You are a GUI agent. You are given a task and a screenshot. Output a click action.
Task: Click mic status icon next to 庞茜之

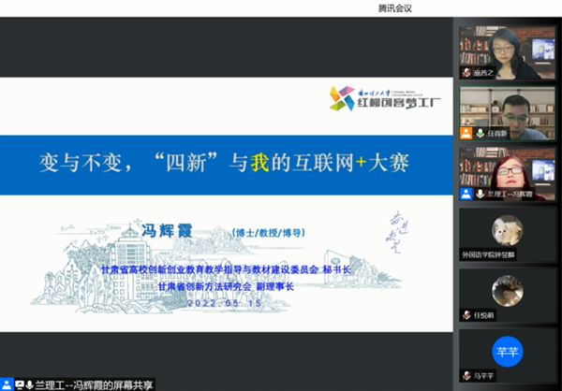tap(466, 73)
